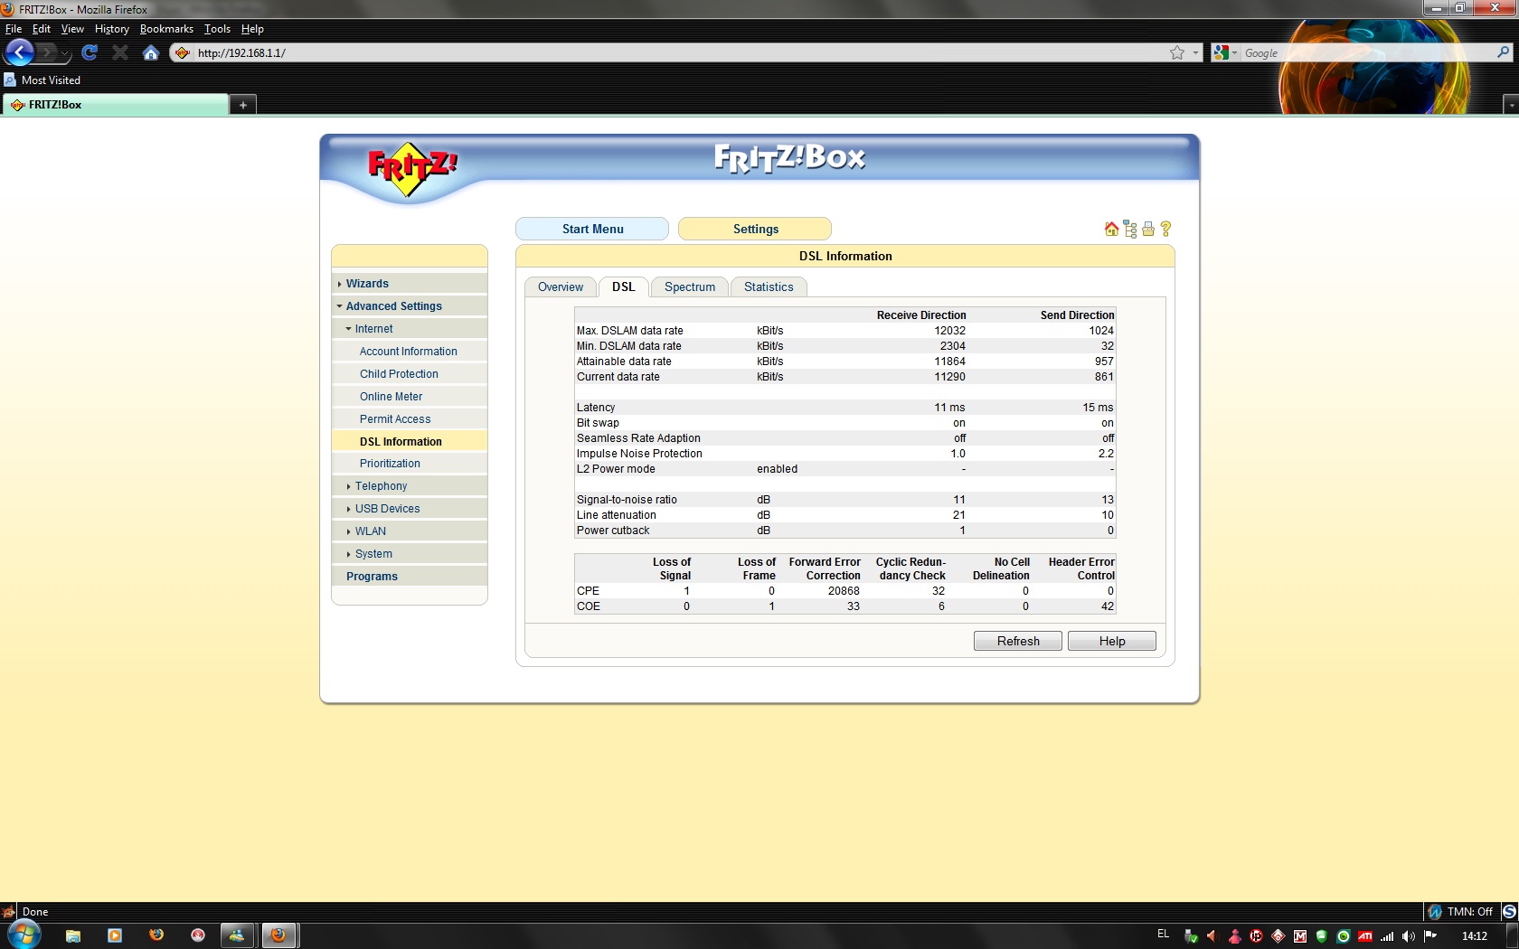Screen dimensions: 1519x949
Task: Click the EL language indicator
Action: point(1163,934)
